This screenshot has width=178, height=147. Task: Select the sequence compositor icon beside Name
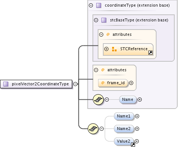98,99
